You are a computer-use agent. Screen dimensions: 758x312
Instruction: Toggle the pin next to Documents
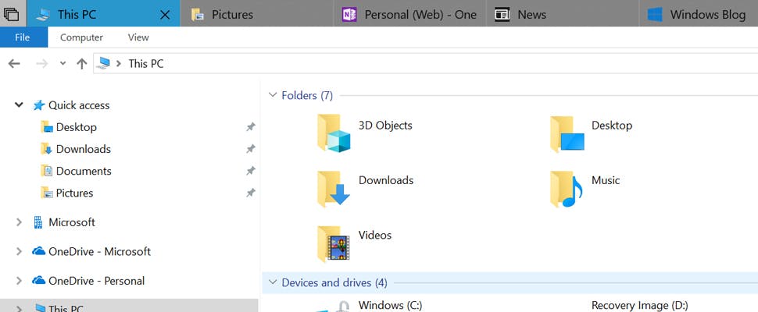pyautogui.click(x=250, y=171)
